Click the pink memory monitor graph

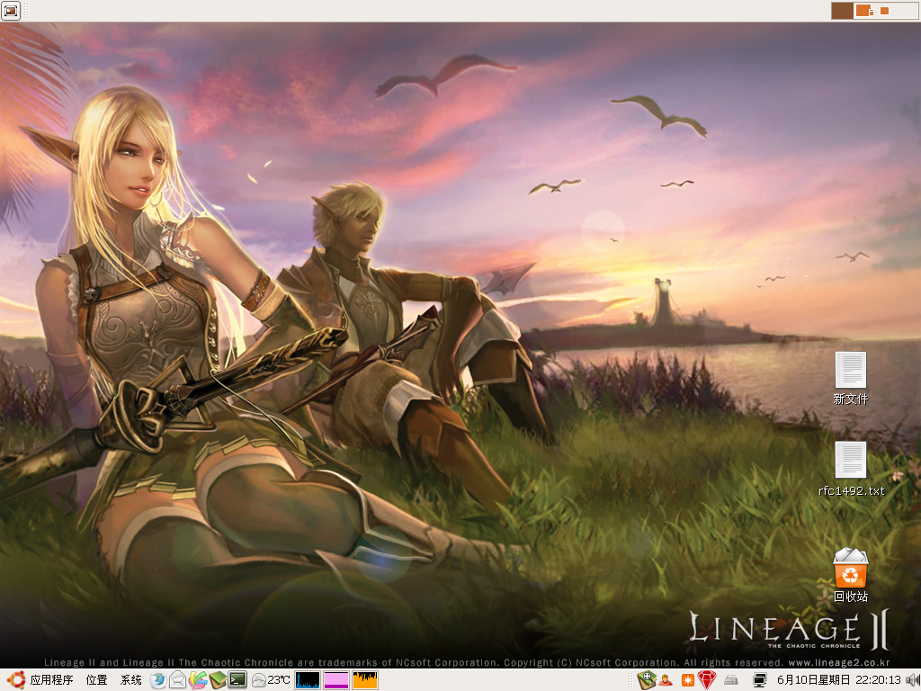tap(336, 680)
